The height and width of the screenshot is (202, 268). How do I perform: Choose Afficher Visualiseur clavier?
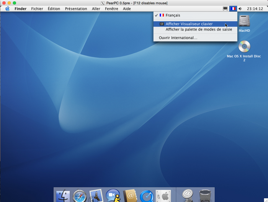pos(196,24)
